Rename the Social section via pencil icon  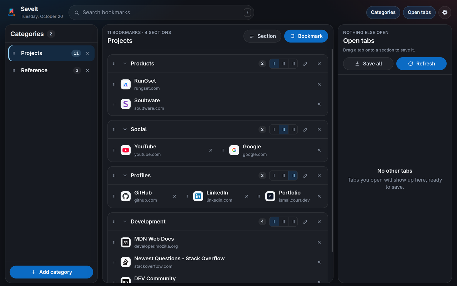[x=305, y=129]
